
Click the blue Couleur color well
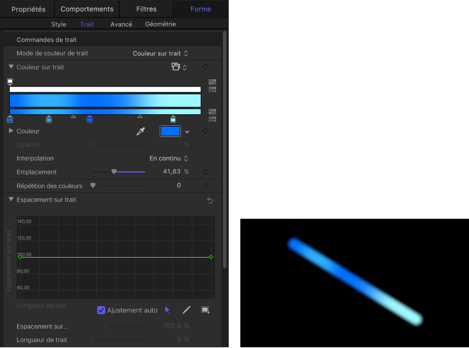click(171, 131)
